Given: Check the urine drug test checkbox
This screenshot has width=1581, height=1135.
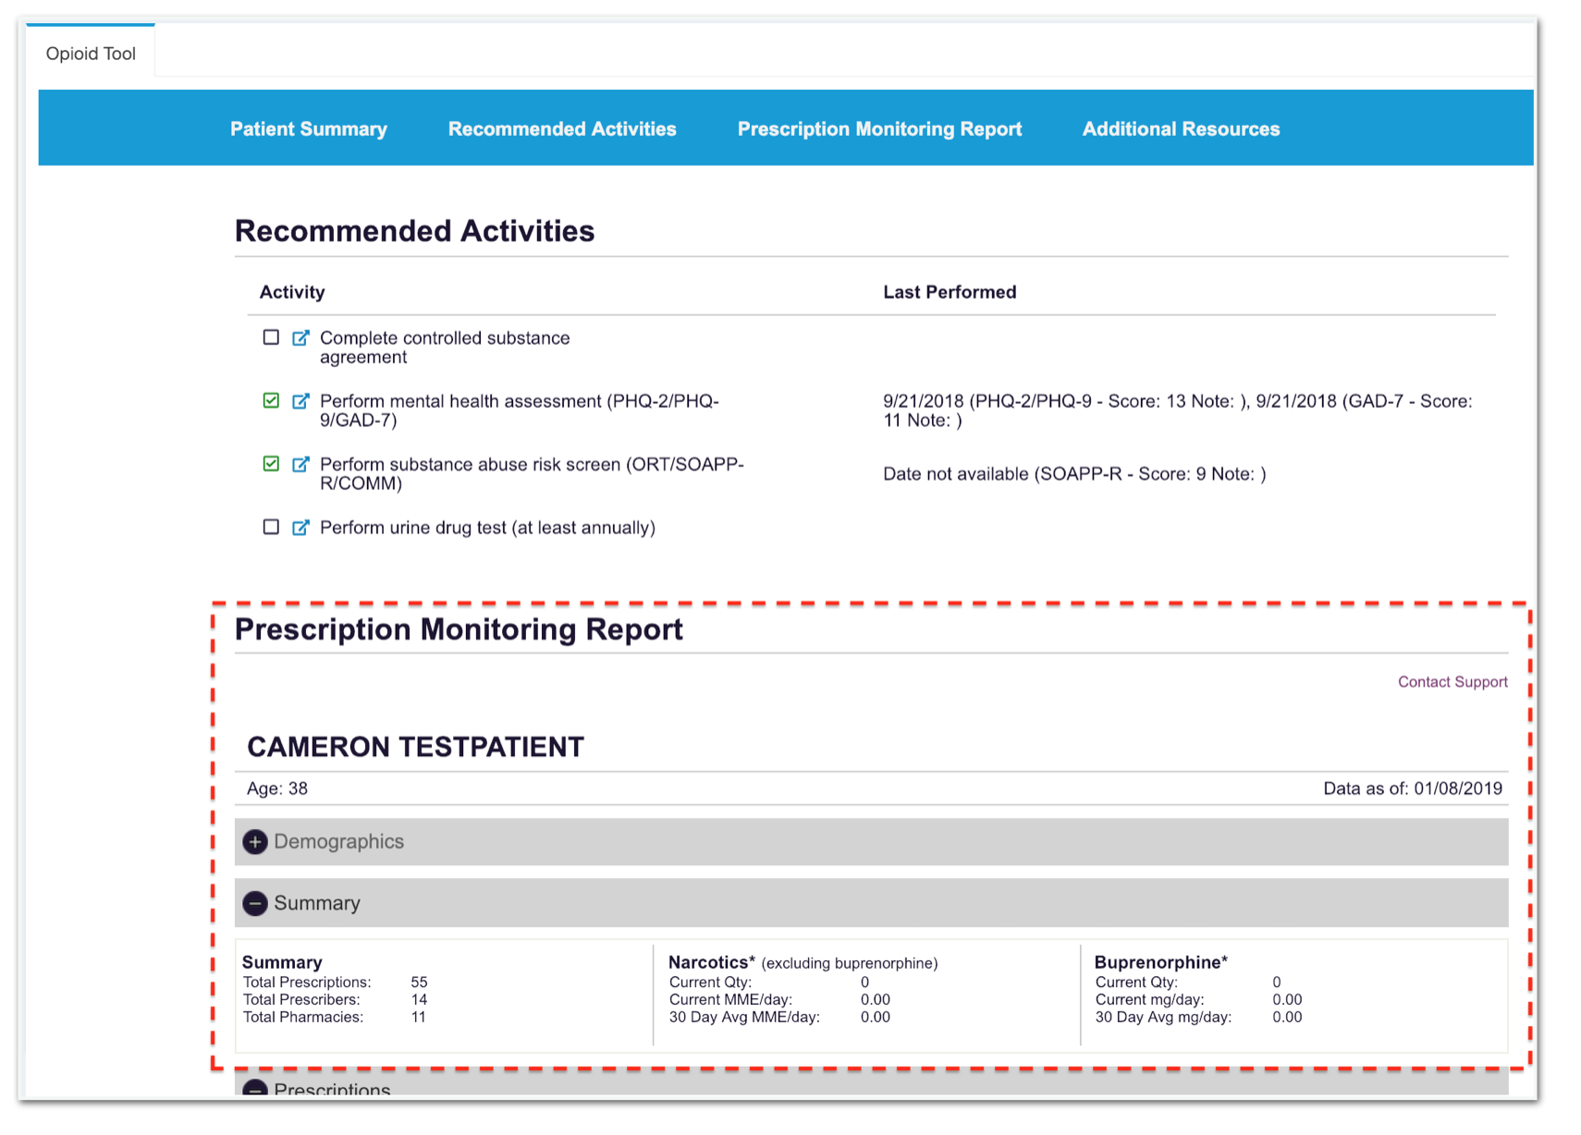Looking at the screenshot, I should point(270,527).
